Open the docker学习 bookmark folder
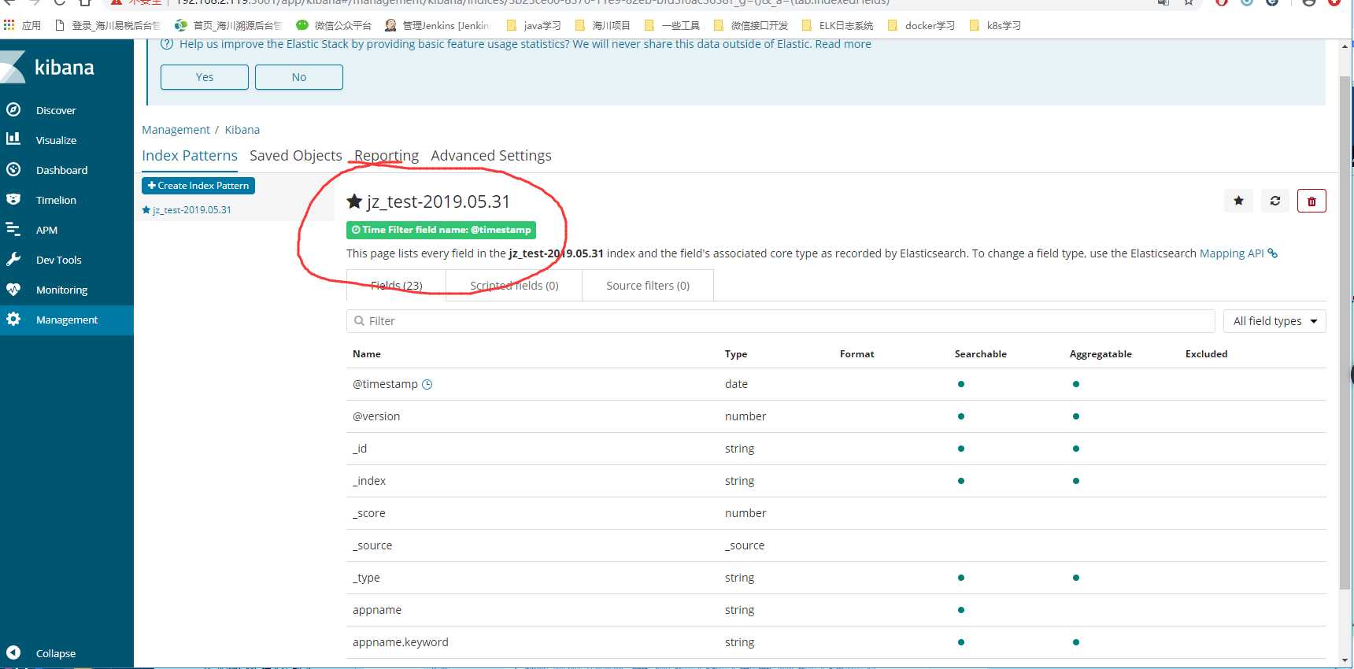The image size is (1354, 669). (x=921, y=25)
